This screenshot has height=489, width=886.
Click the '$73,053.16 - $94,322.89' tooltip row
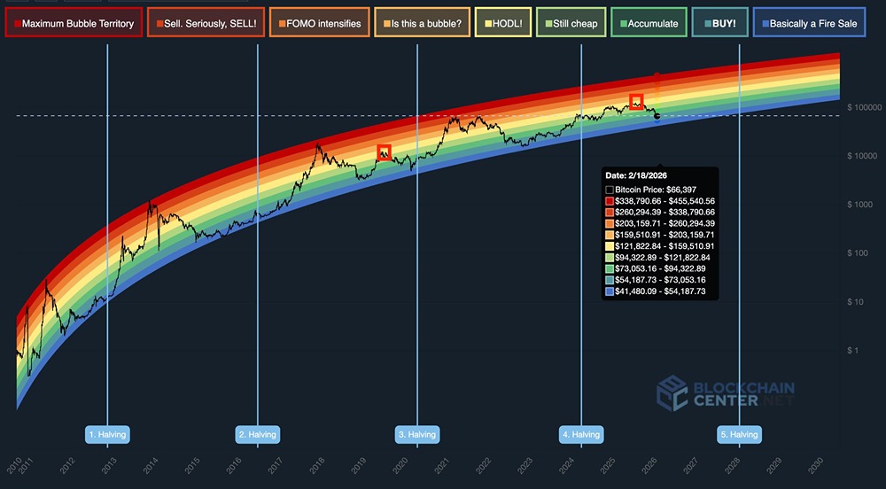point(656,268)
